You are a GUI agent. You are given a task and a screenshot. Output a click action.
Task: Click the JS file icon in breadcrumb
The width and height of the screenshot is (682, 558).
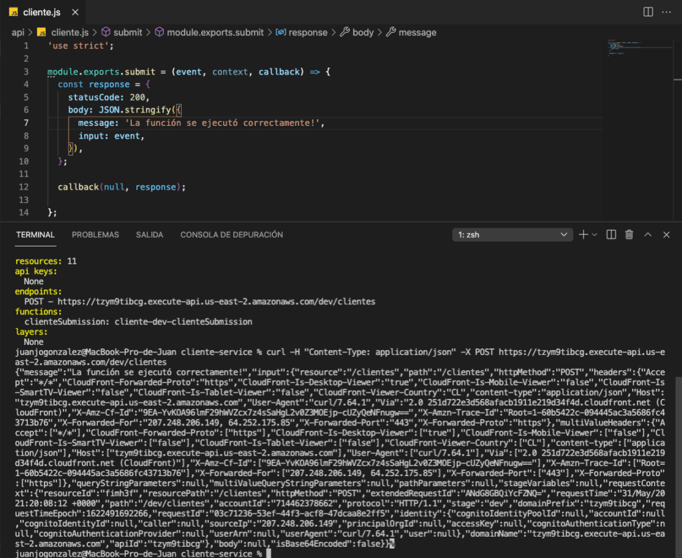[42, 33]
